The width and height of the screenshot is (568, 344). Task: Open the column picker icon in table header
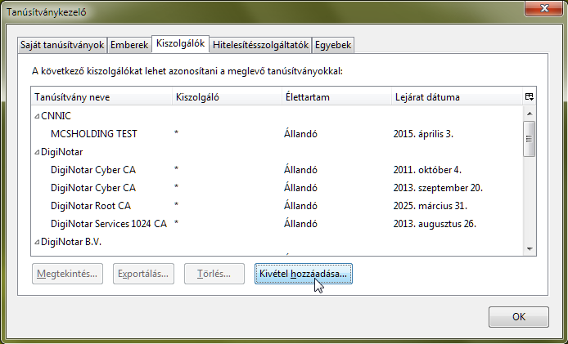point(529,96)
